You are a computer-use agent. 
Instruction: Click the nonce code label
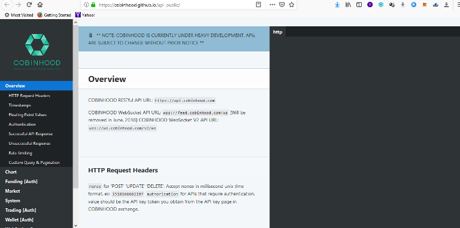[95, 186]
